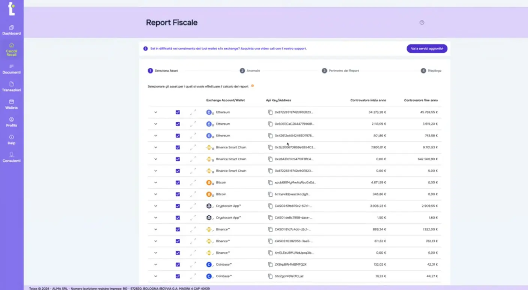The height and width of the screenshot is (290, 528).
Task: Expand the Binance CASO1:81d7c4dd-d2c1 row
Action: (156, 229)
